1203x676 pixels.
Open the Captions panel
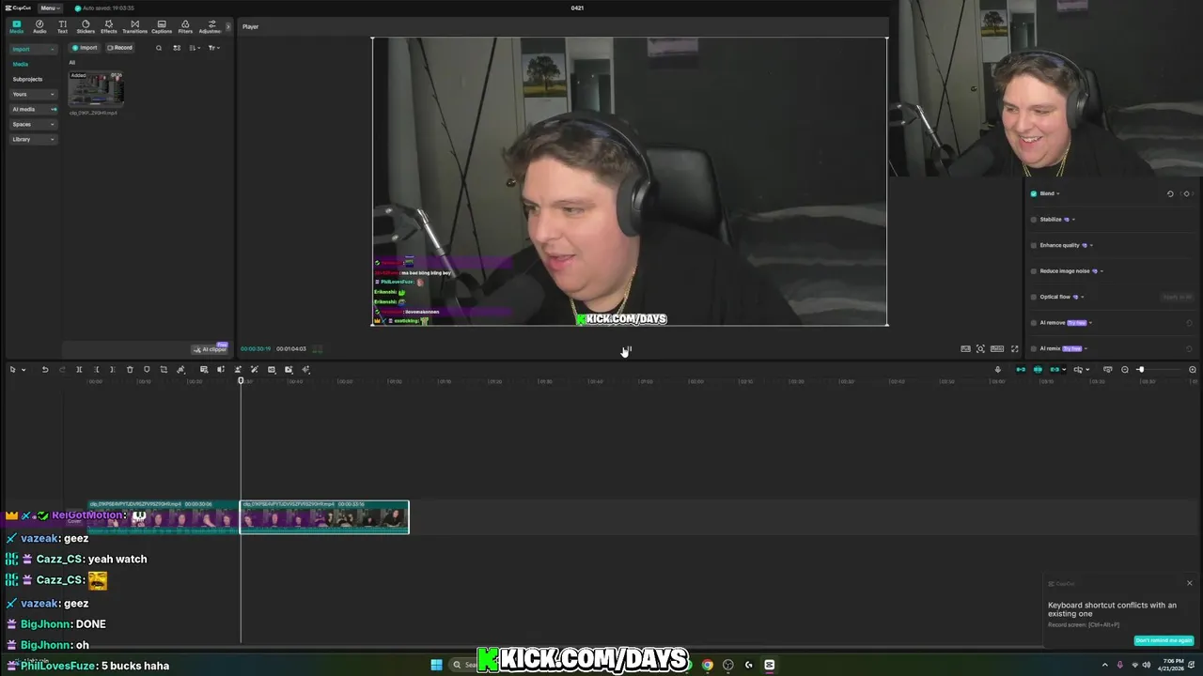pos(162,26)
